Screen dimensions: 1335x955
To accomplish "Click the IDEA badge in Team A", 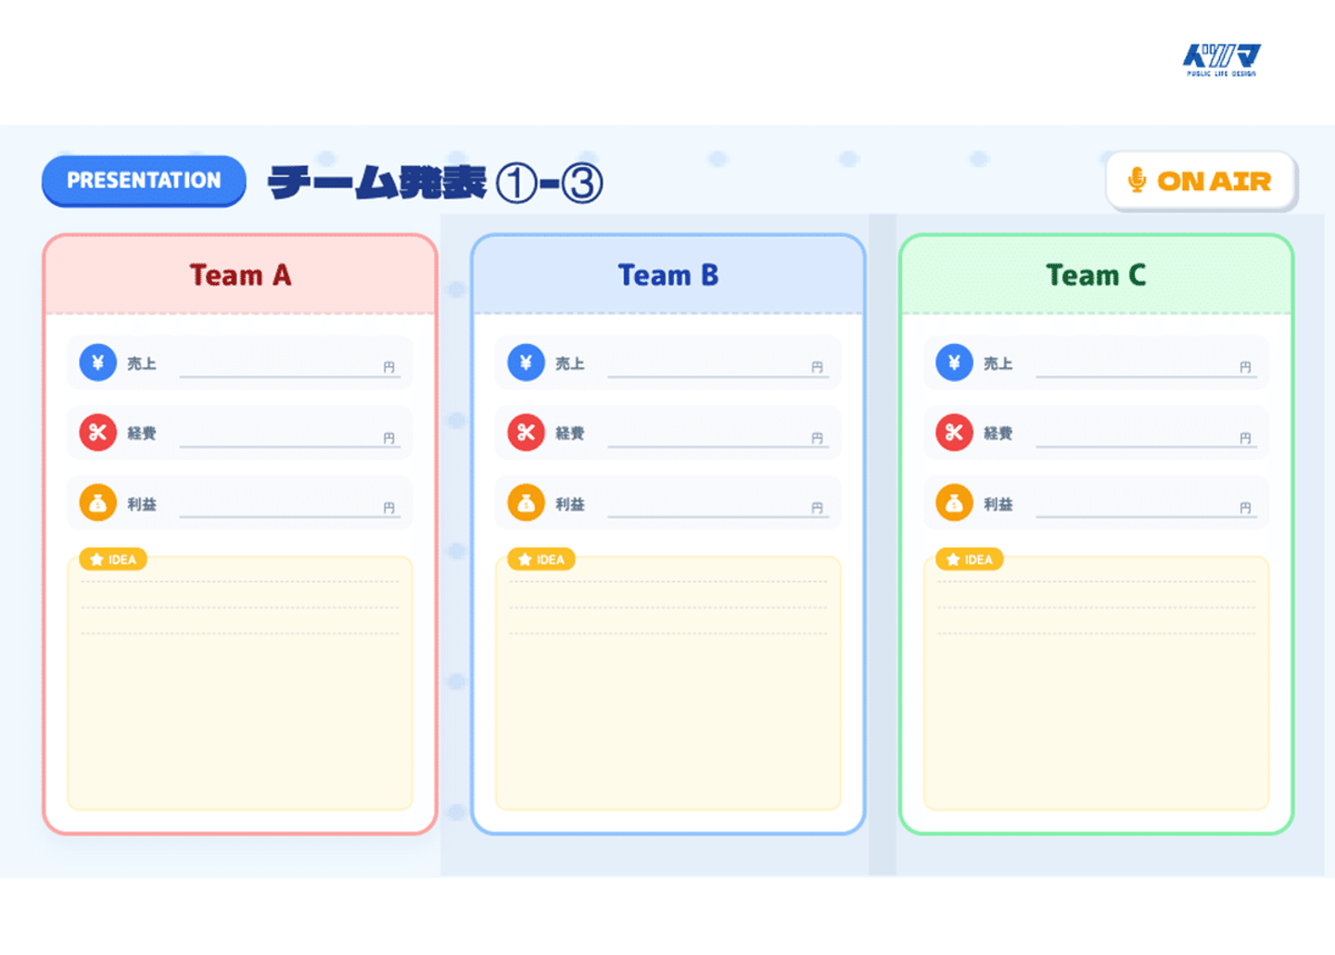I will click(113, 559).
